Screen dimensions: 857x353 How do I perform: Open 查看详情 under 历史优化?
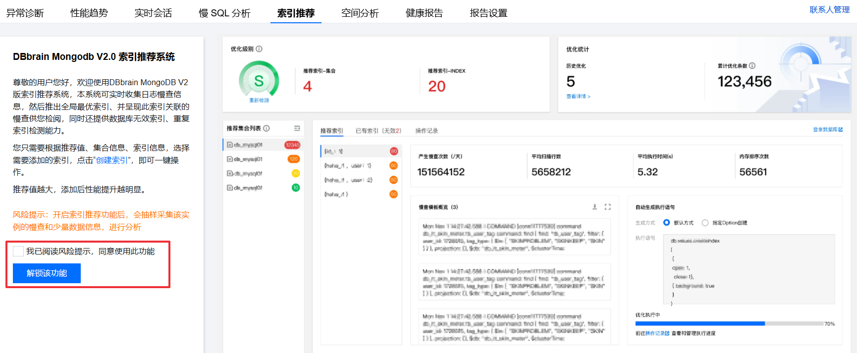click(578, 97)
